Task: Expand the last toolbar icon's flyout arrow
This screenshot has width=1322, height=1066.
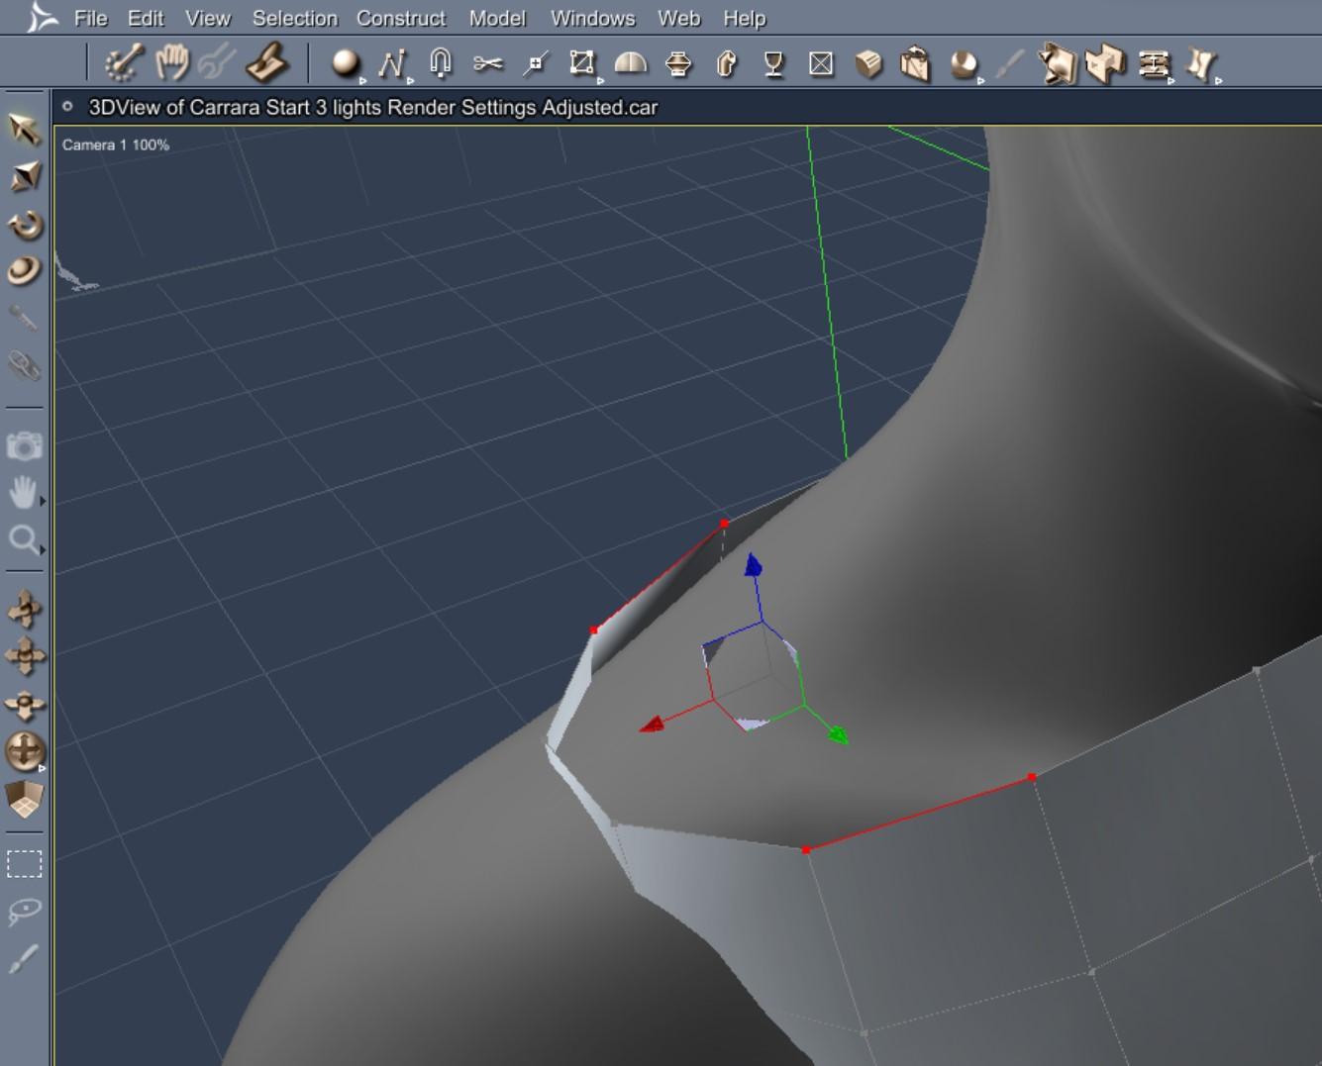Action: tap(1219, 81)
